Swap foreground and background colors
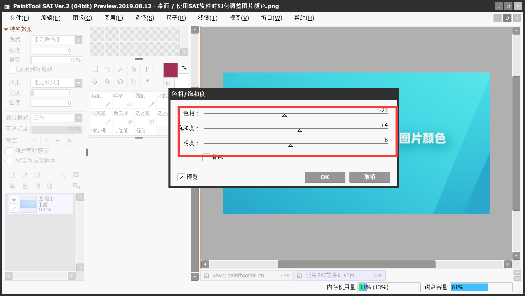The width and height of the screenshot is (525, 296). pos(184,68)
